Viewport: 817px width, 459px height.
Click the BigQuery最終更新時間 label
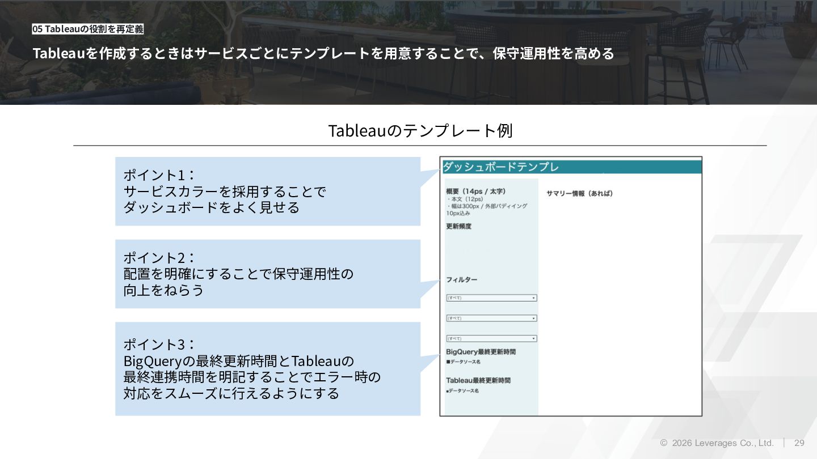(481, 352)
